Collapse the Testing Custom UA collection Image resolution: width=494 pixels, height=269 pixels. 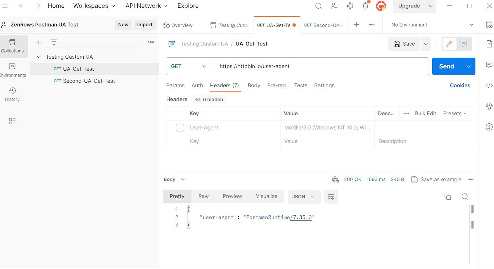point(39,57)
